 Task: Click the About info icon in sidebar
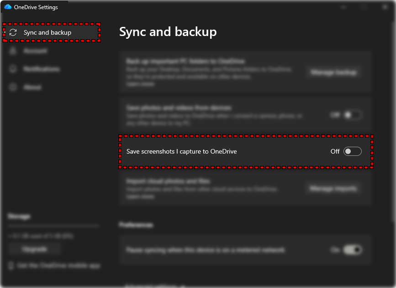[13, 87]
